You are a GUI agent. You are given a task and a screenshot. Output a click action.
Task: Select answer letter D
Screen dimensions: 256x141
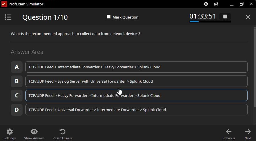17,110
